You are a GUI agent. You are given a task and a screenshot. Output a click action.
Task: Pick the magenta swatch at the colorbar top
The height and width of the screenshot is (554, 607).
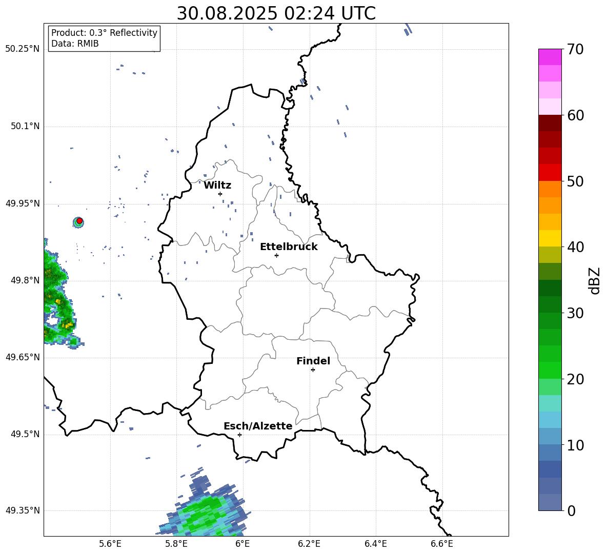pyautogui.click(x=550, y=57)
